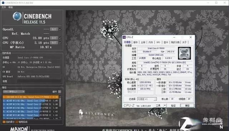Click the 相同系统 legend swatch
The image size is (229, 131).
(16, 122)
